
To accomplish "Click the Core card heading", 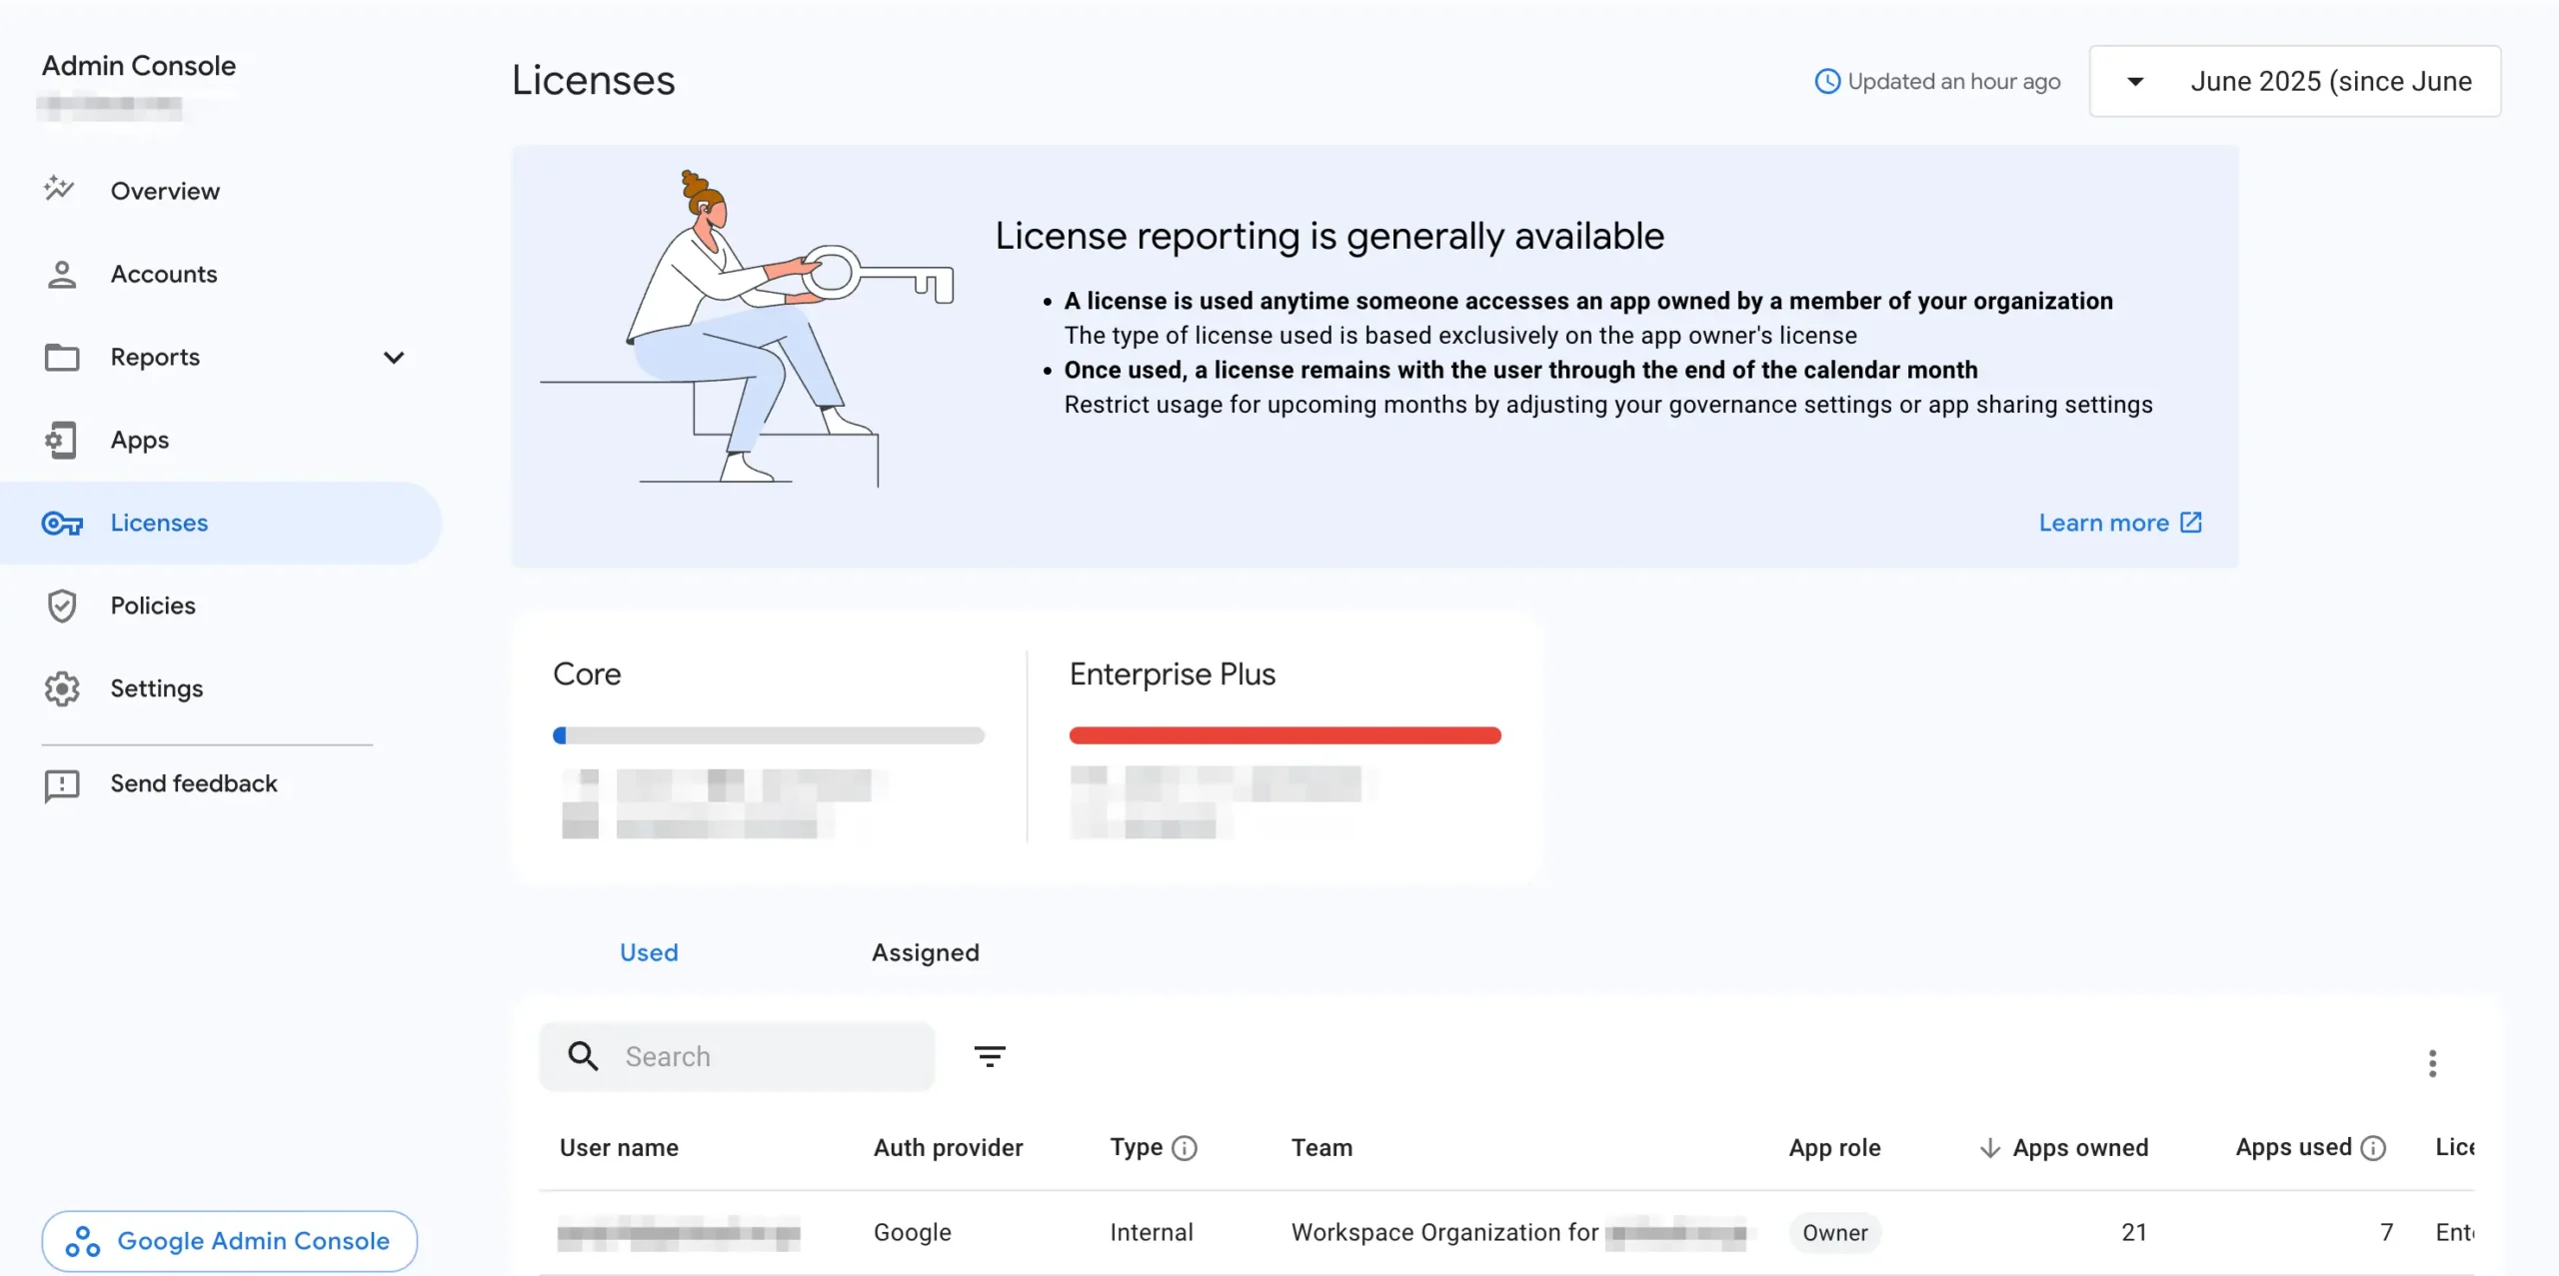I will (x=587, y=674).
